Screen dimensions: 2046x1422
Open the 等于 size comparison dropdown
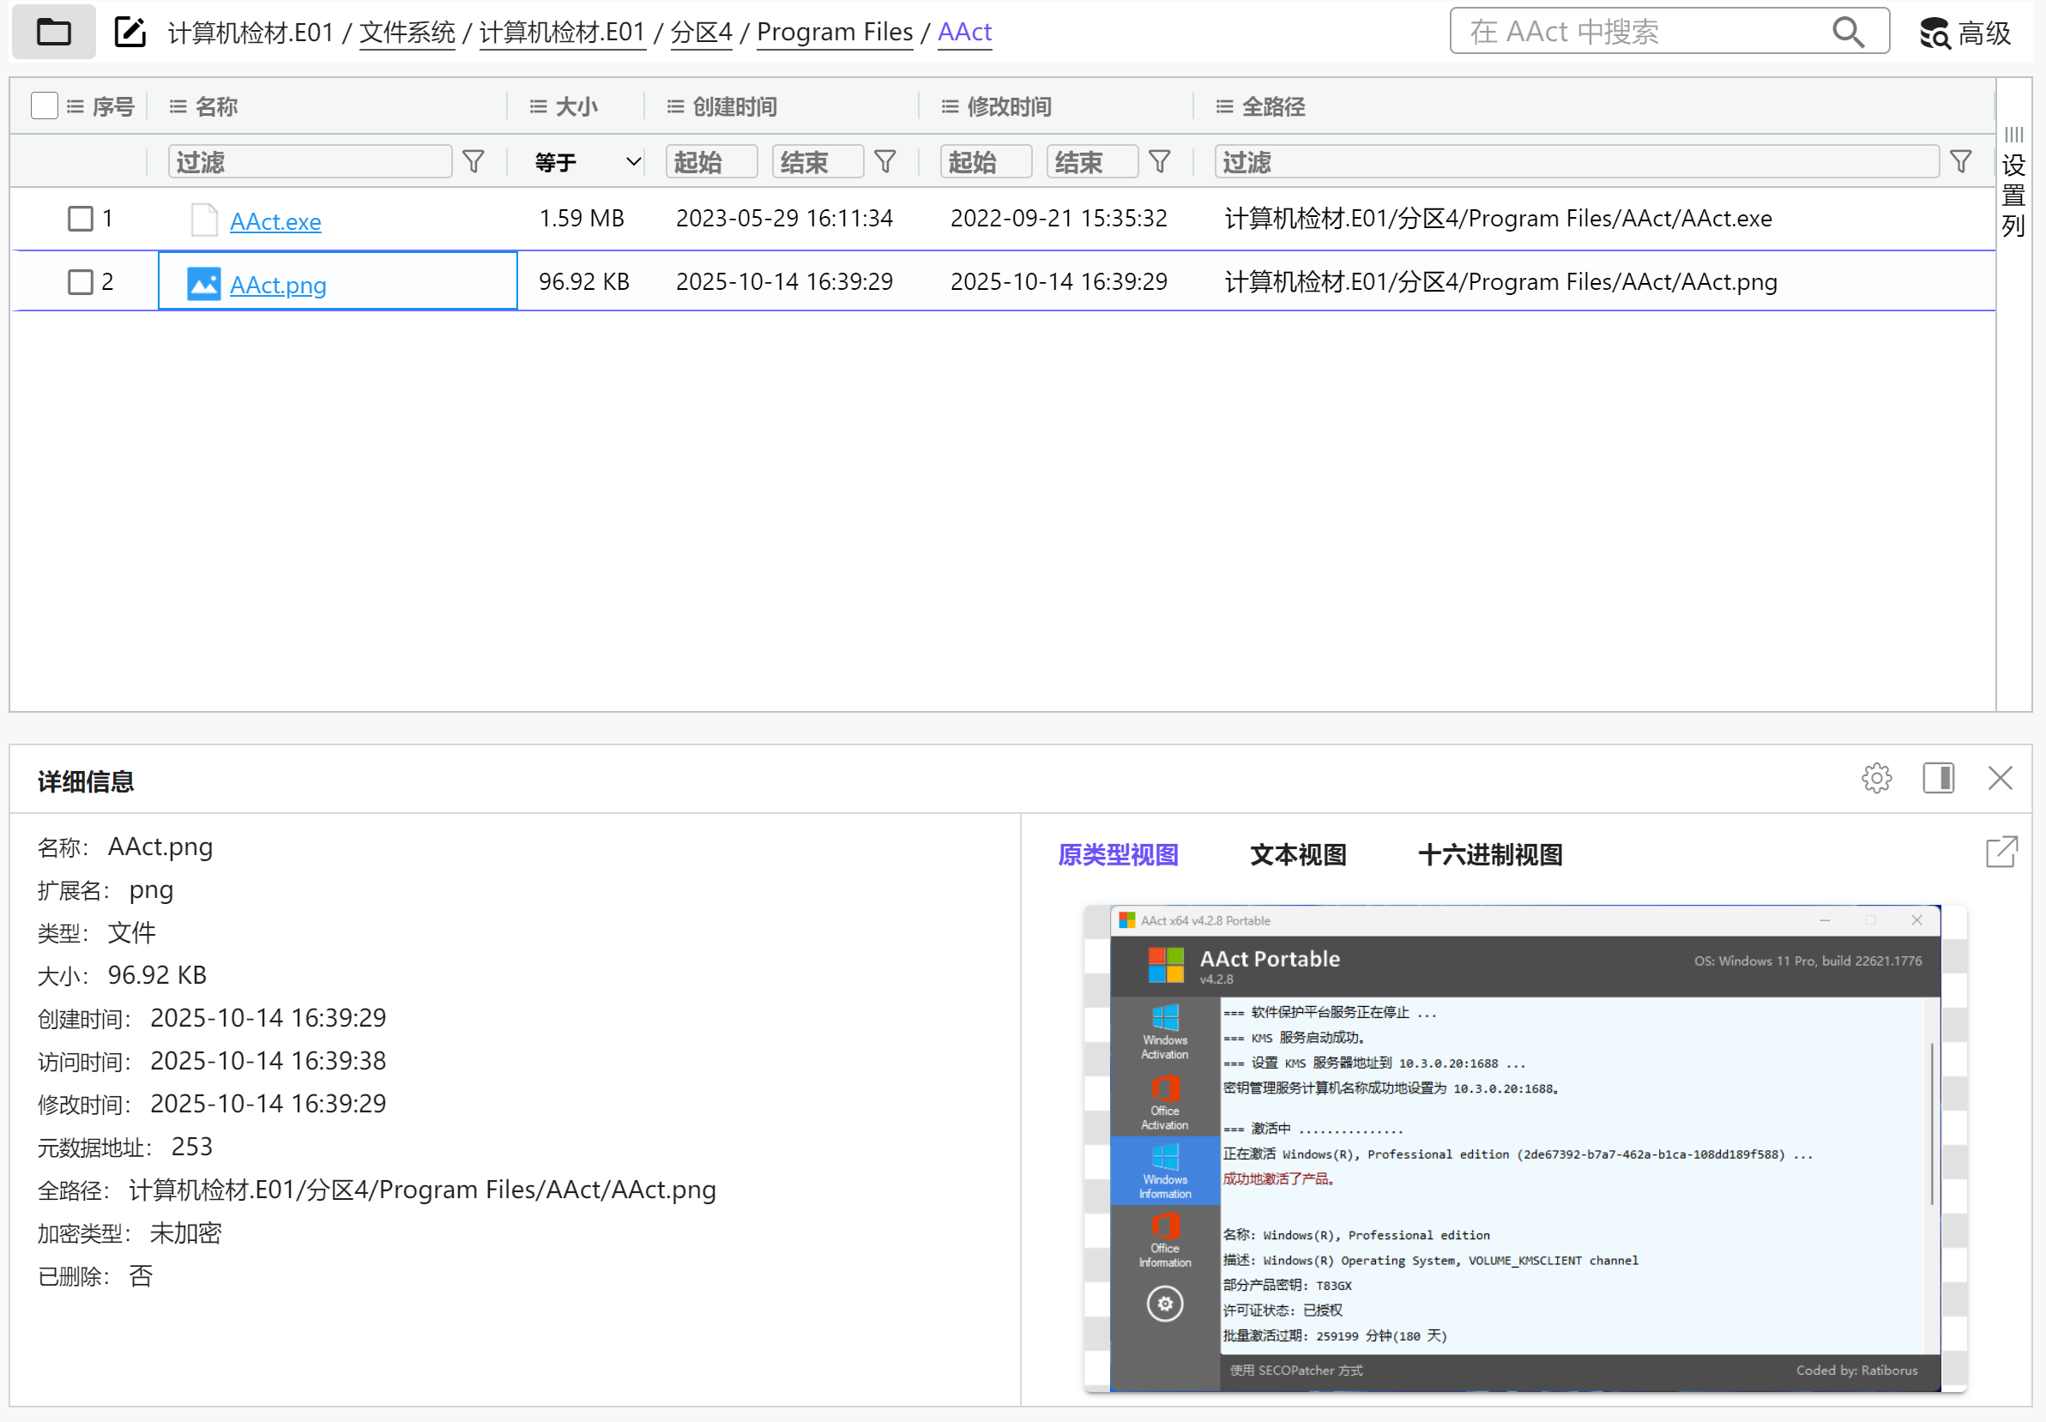588,162
